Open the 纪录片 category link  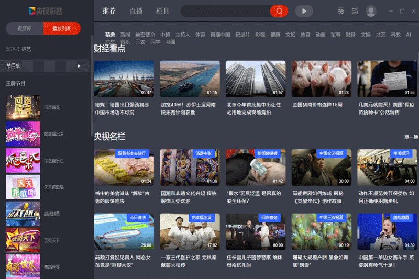242,35
